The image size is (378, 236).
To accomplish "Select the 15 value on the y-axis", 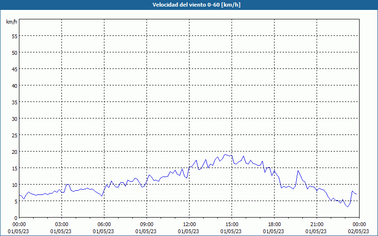I will (x=15, y=168).
